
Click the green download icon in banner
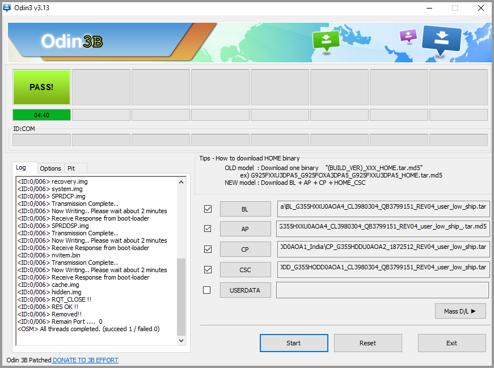point(326,40)
